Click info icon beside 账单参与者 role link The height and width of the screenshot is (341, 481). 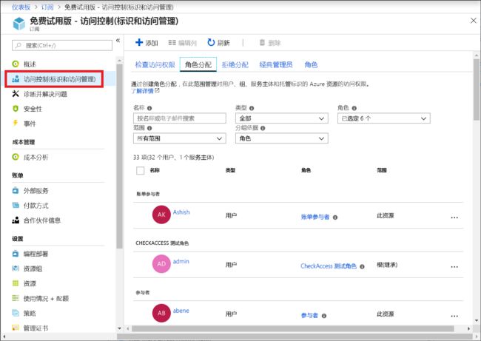tap(335, 217)
